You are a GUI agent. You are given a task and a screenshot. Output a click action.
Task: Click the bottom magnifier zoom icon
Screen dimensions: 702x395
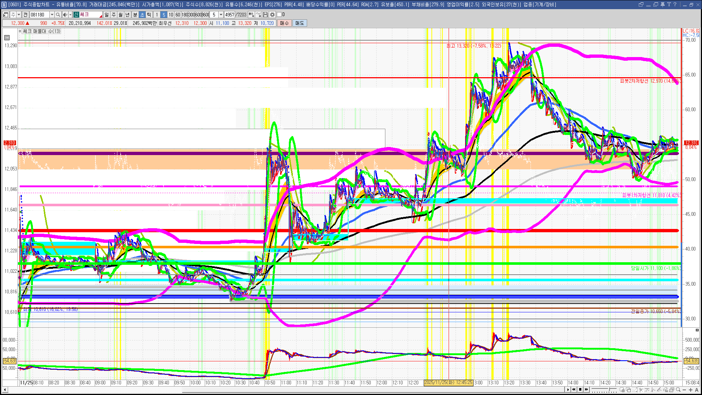[678, 390]
